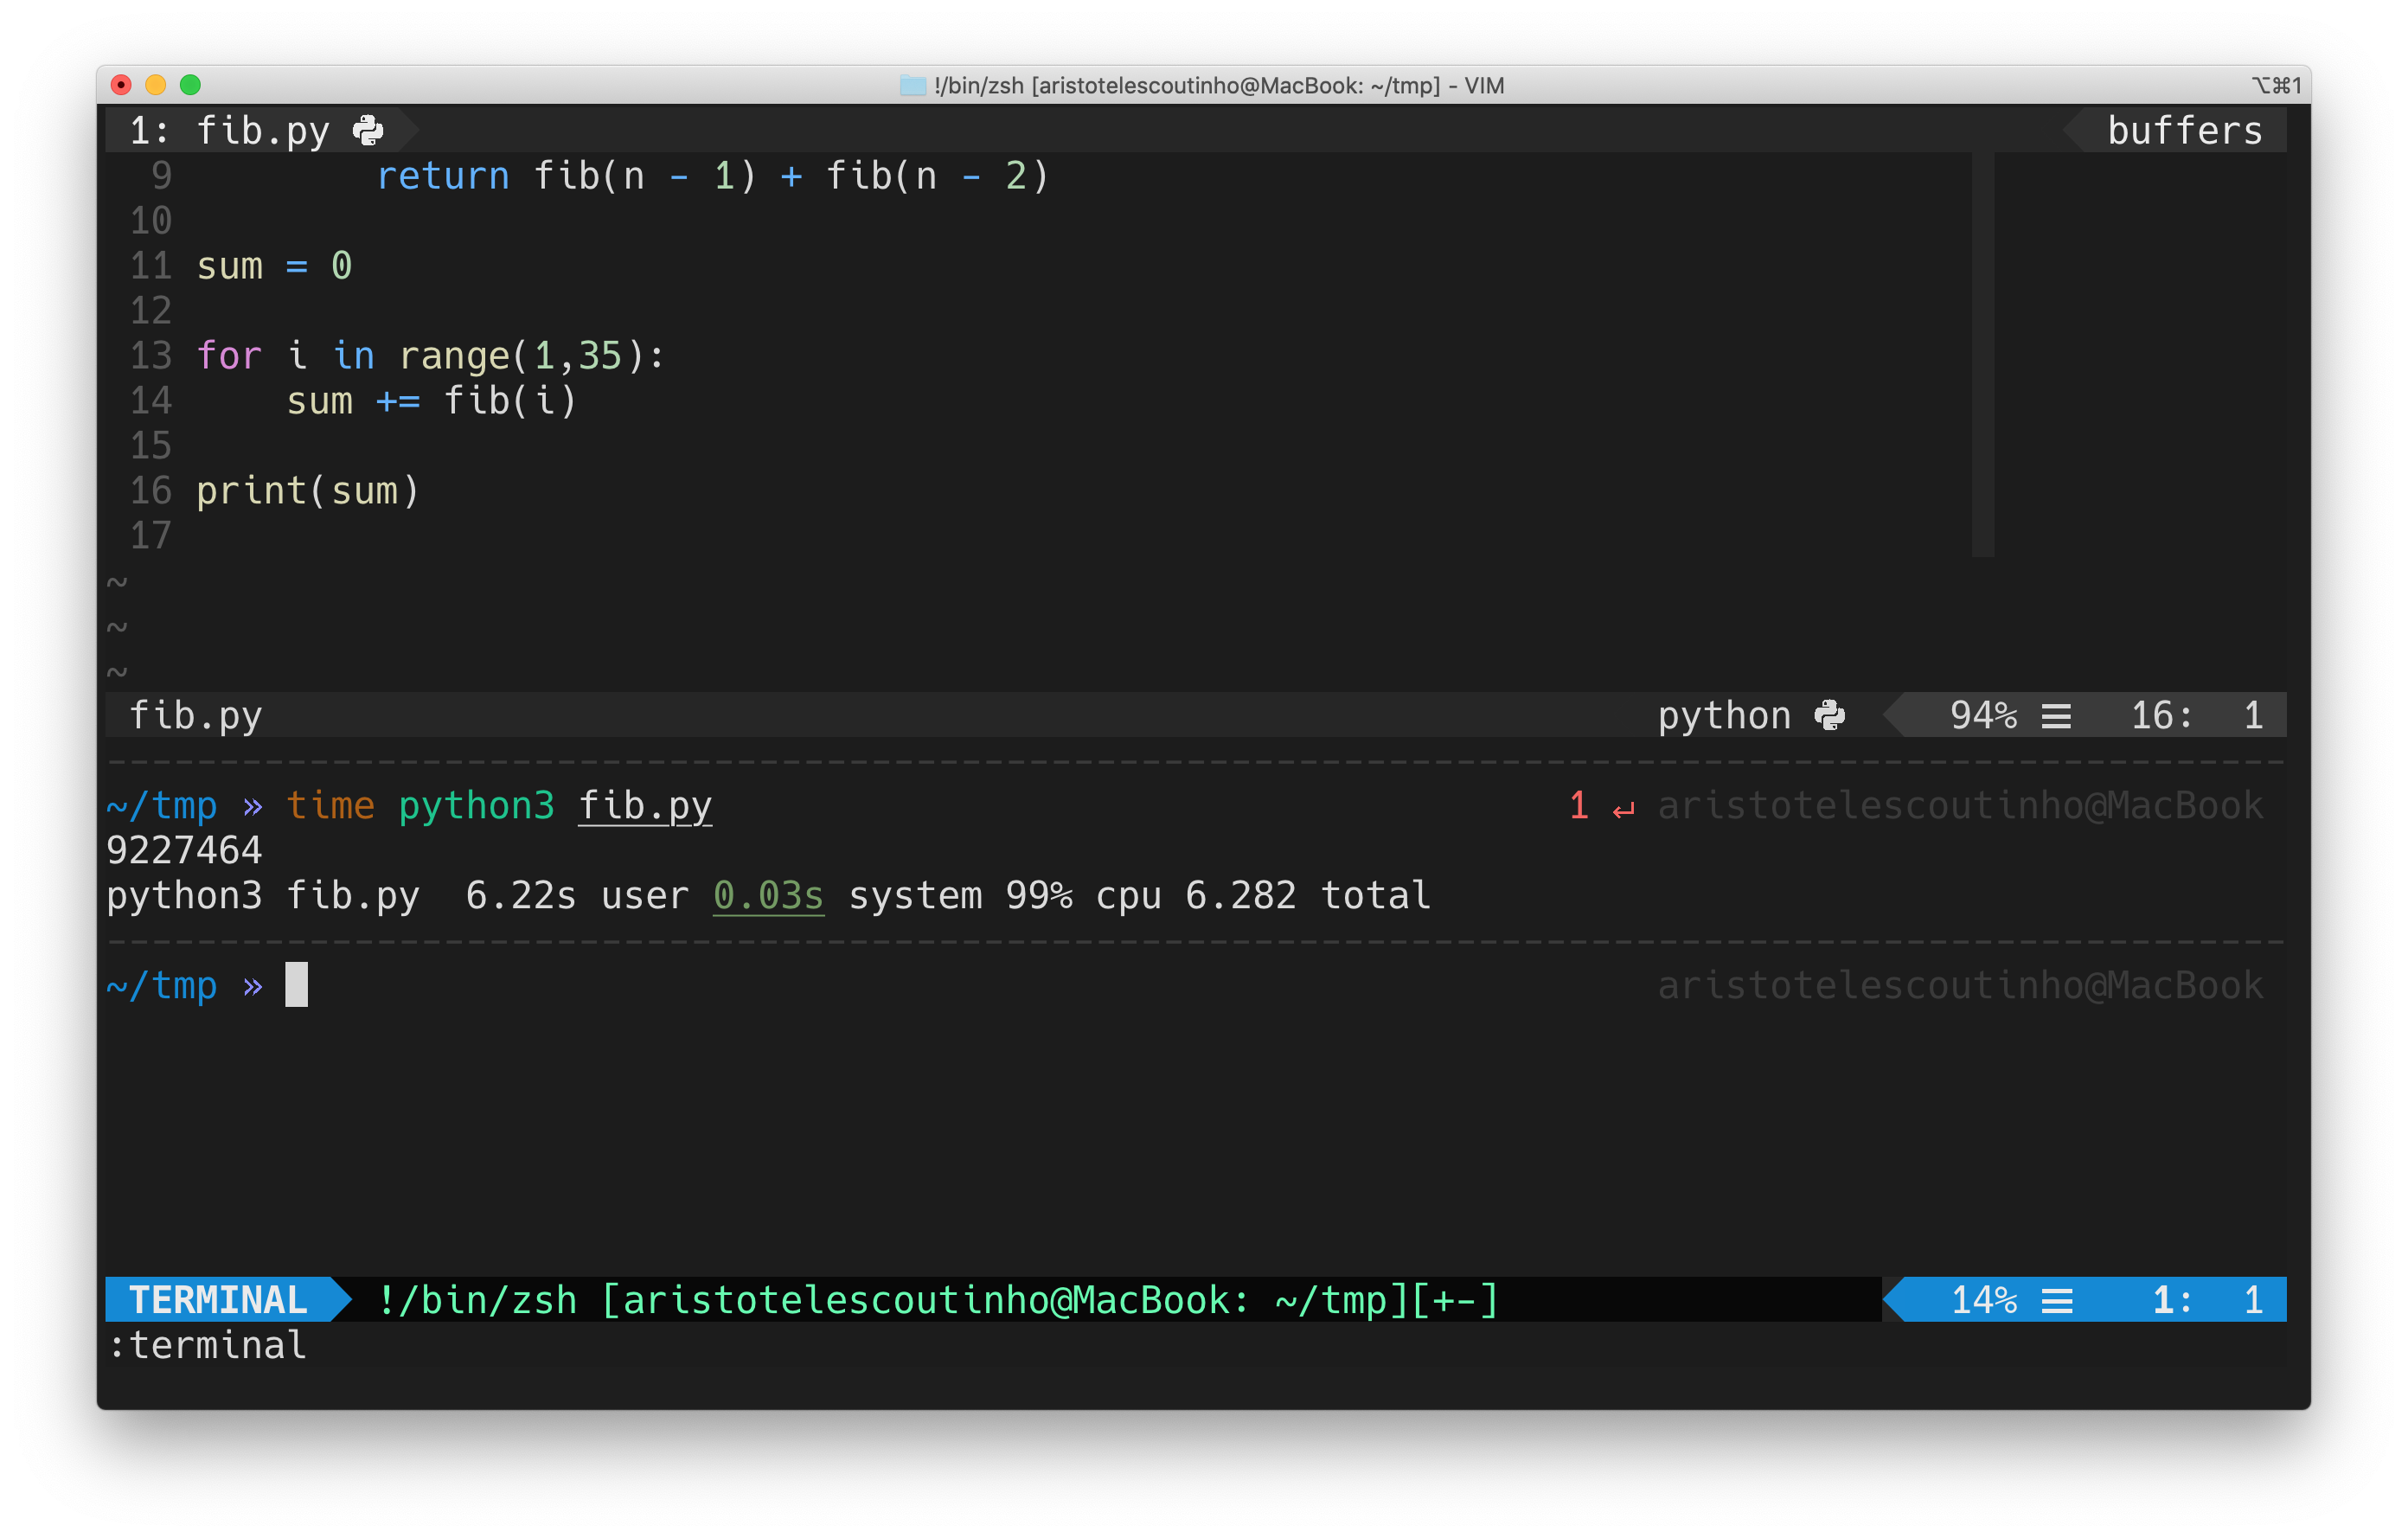Click the red exit code 1 in terminal
The width and height of the screenshot is (2408, 1538).
tap(1578, 806)
